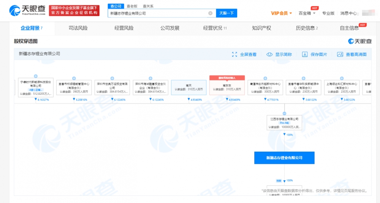Expand 鹰潭伟创杰越新材料中心 plus icon
This screenshot has height=203, width=380.
pos(265,78)
